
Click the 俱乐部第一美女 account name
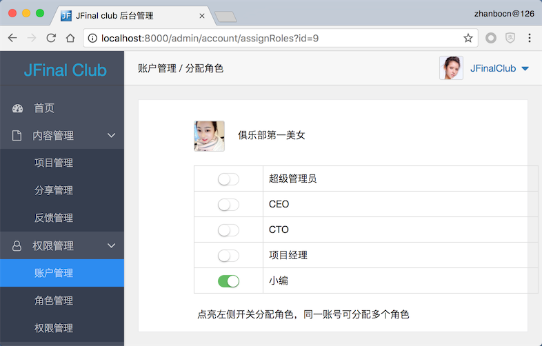pyautogui.click(x=272, y=135)
